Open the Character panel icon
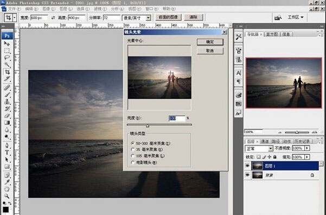Screen dimensions: 326x215 point(239,73)
